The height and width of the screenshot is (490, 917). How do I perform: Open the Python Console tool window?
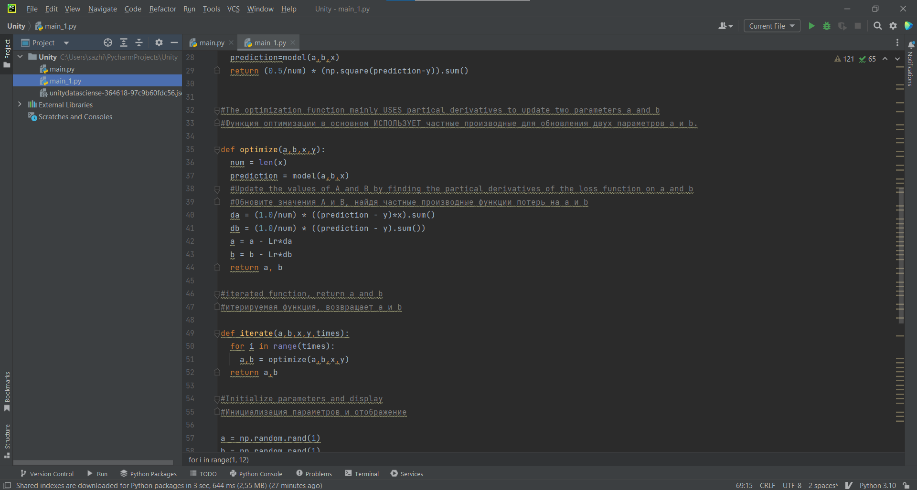coord(256,473)
